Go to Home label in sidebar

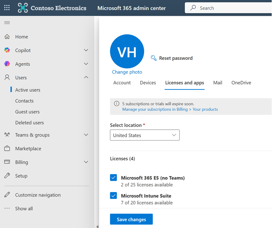(22, 37)
